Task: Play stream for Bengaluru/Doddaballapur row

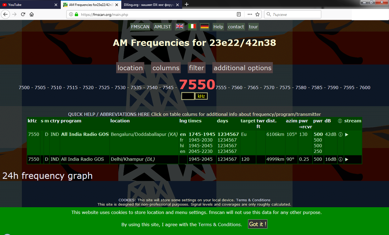Action: pos(347,134)
